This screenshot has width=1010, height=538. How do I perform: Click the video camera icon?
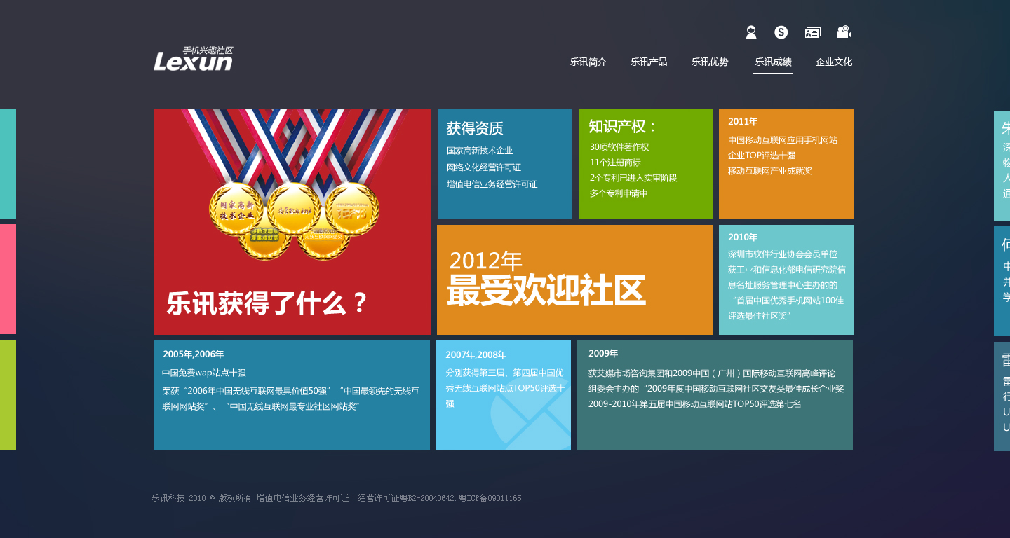[844, 32]
